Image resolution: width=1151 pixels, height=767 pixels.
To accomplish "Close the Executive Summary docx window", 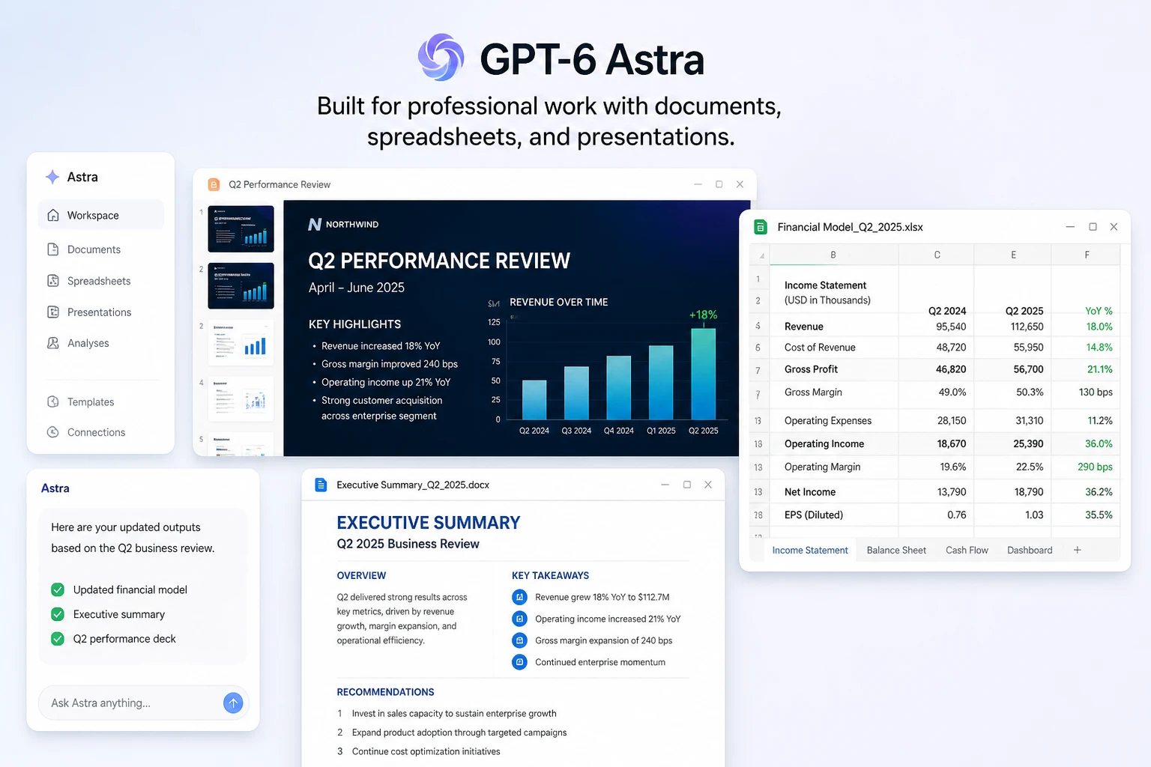I will (x=708, y=485).
